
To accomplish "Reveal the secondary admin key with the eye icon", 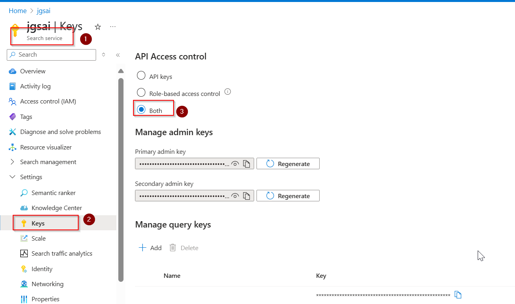I will point(235,196).
